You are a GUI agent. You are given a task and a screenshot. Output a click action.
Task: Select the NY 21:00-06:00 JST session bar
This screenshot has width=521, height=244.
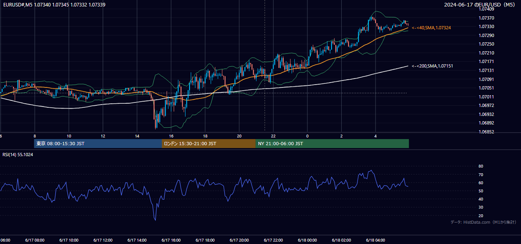332,144
